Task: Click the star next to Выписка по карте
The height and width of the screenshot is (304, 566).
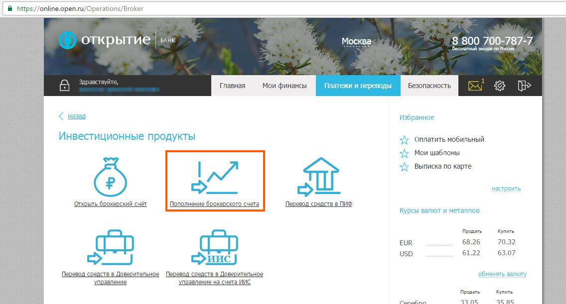Action: (405, 167)
